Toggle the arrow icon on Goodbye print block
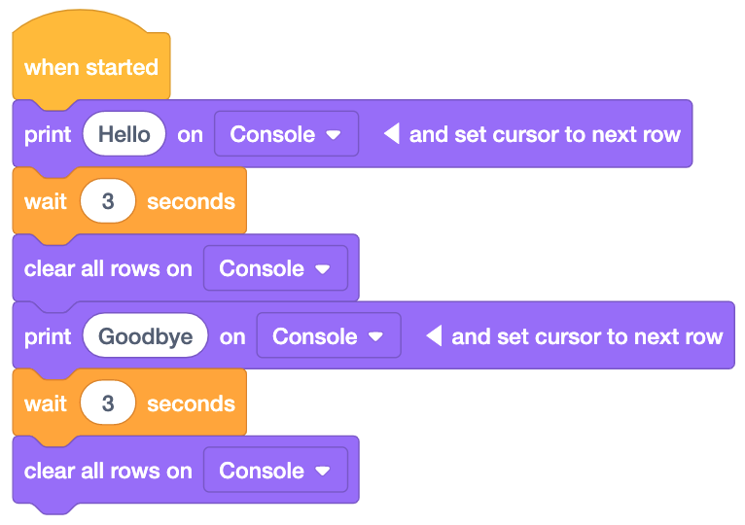The image size is (745, 525). tap(434, 336)
